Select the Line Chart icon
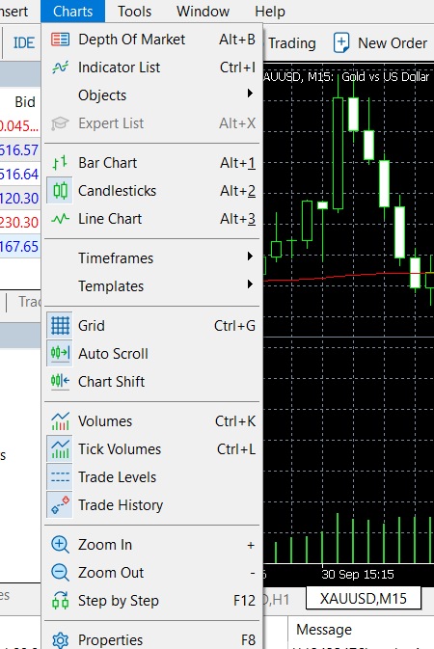 (60, 219)
